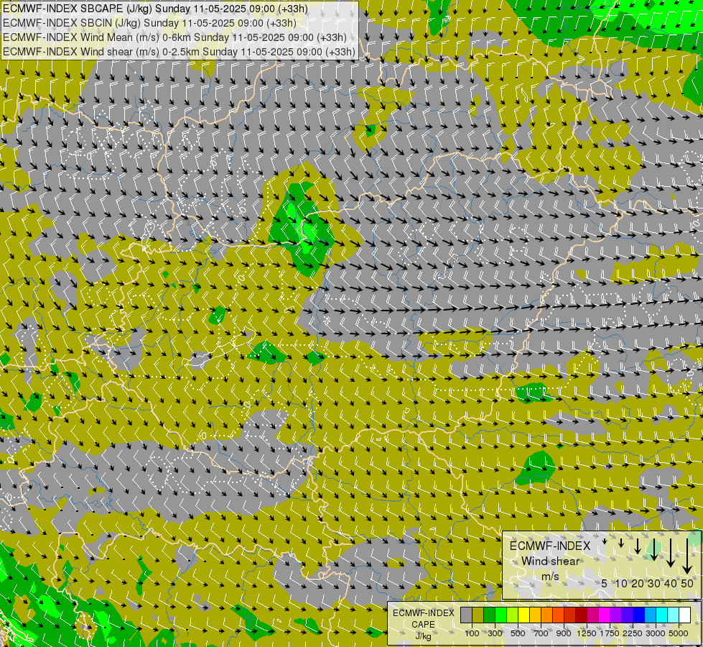Click the Wind Mean 0-6km title line
This screenshot has height=647, width=703.
click(x=174, y=37)
